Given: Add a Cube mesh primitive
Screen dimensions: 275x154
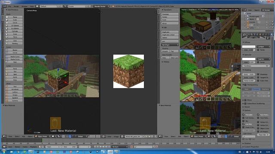Looking at the screenshot, I should 14,20.
